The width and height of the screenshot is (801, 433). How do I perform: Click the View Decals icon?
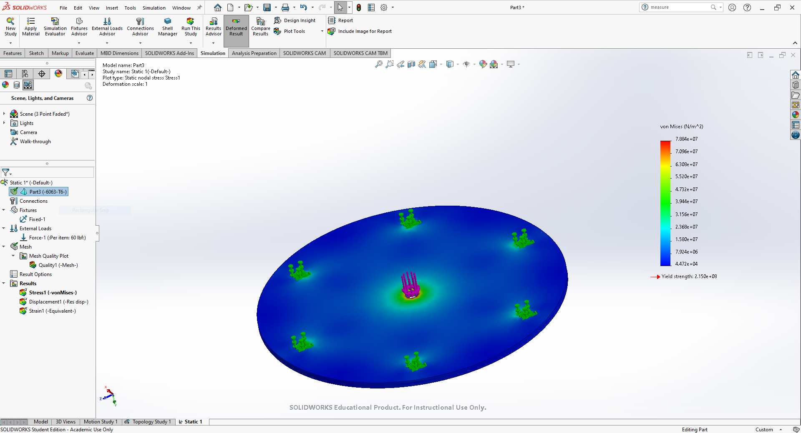pyautogui.click(x=17, y=85)
